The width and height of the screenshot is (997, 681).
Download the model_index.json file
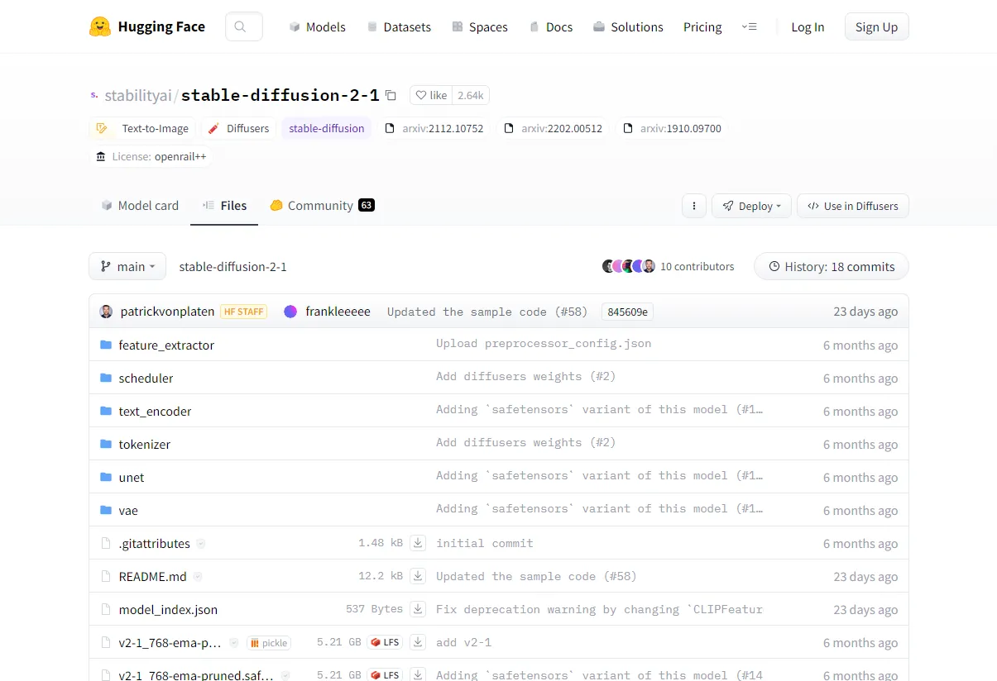pos(418,609)
